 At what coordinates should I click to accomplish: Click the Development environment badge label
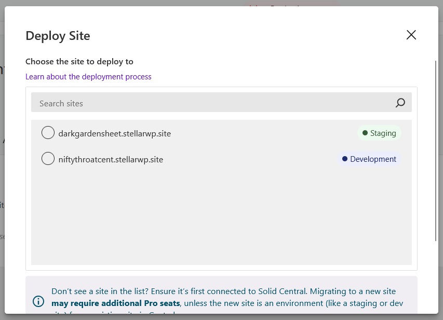pos(373,159)
